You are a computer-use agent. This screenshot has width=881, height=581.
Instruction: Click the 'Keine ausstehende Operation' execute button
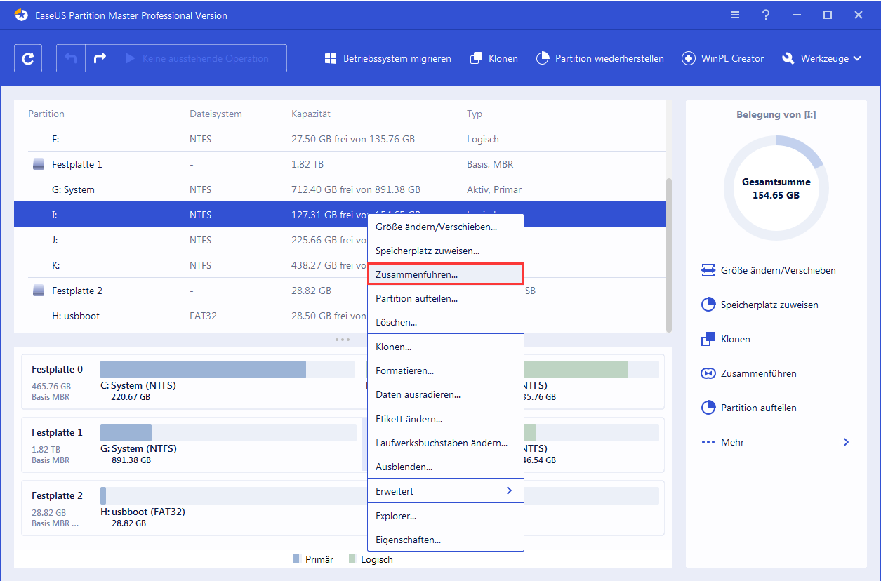click(201, 58)
